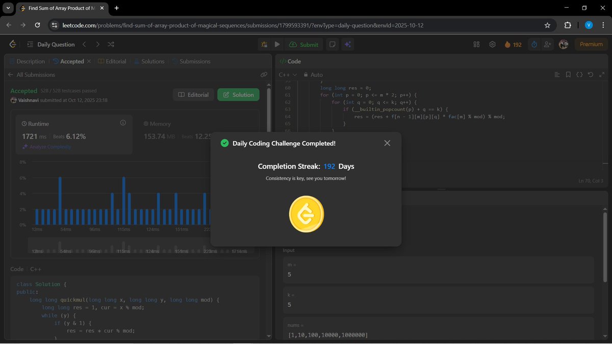Click the nums input field
The height and width of the screenshot is (344, 612).
point(439,329)
